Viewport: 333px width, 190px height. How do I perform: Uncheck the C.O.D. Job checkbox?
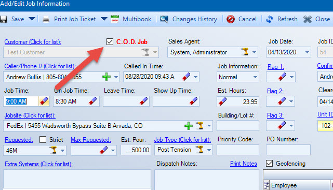pyautogui.click(x=110, y=42)
